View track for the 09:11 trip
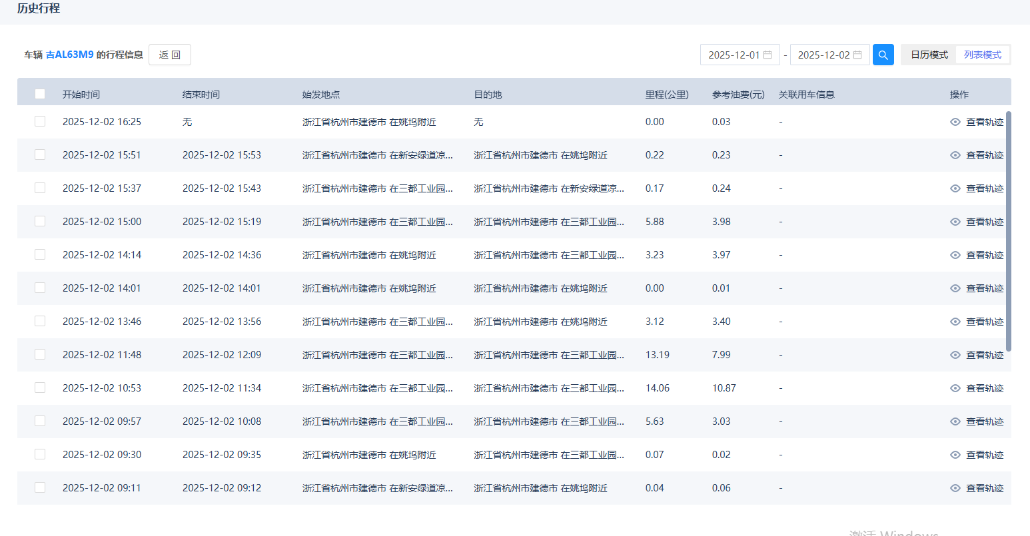 (x=977, y=488)
